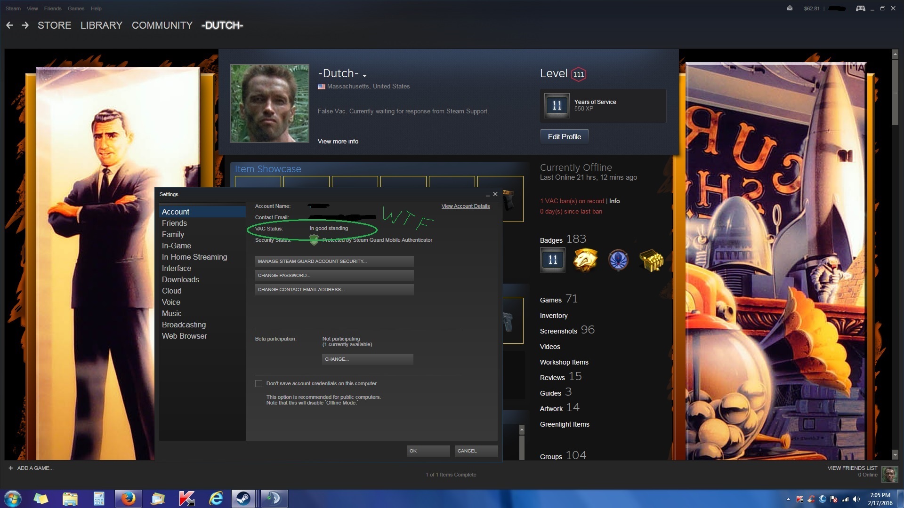Click the Steam taskbar icon

[243, 499]
